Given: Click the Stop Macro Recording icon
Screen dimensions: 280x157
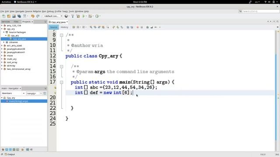Looking at the screenshot, I should [x=142, y=27].
